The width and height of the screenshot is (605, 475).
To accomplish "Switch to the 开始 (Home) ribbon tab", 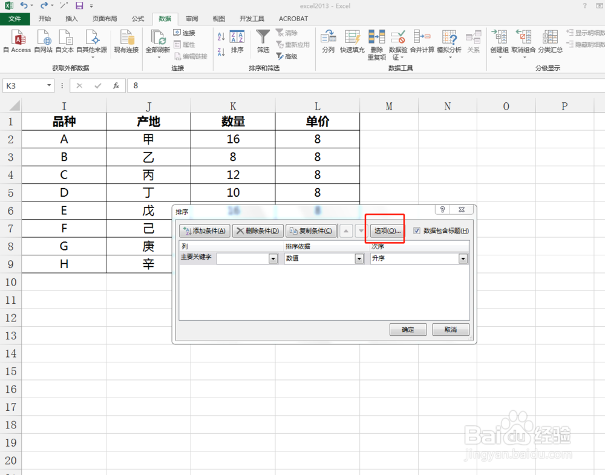I will [44, 18].
